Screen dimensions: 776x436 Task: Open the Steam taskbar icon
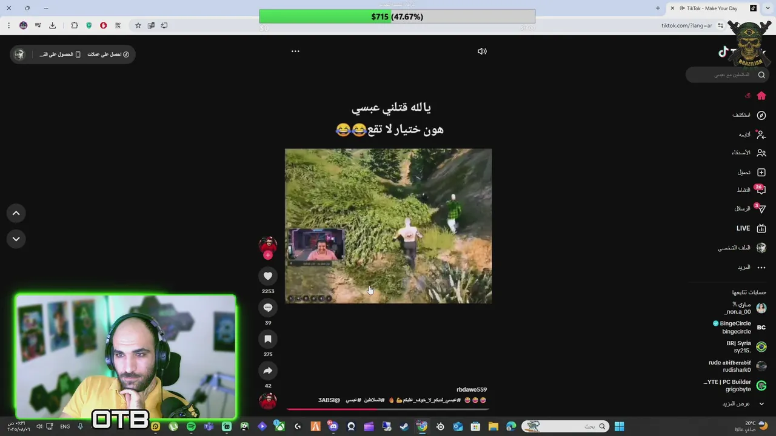pos(404,427)
